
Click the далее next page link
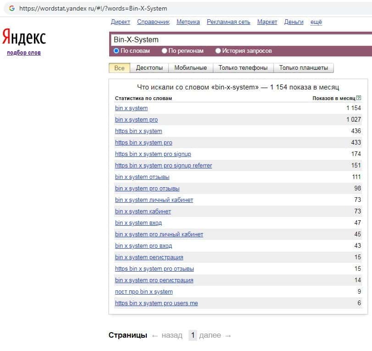(x=211, y=335)
